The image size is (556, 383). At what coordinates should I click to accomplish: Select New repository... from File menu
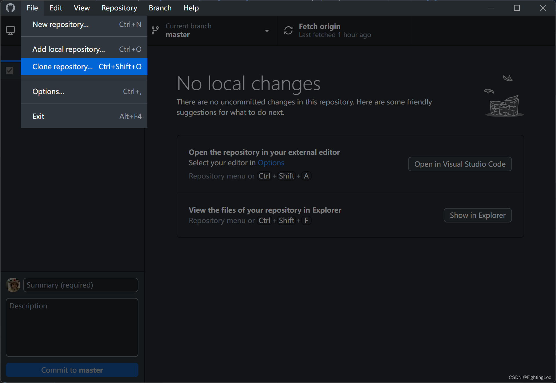(x=84, y=25)
